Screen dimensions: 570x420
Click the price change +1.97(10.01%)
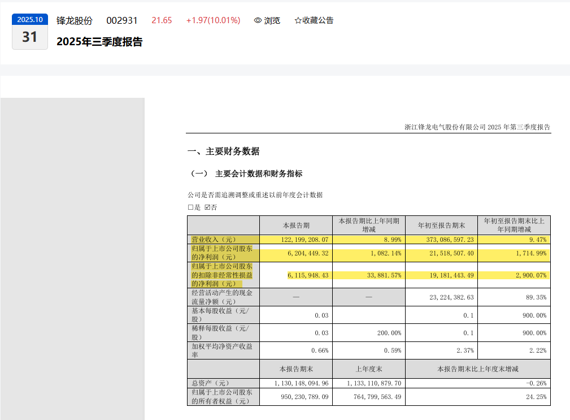coord(213,20)
